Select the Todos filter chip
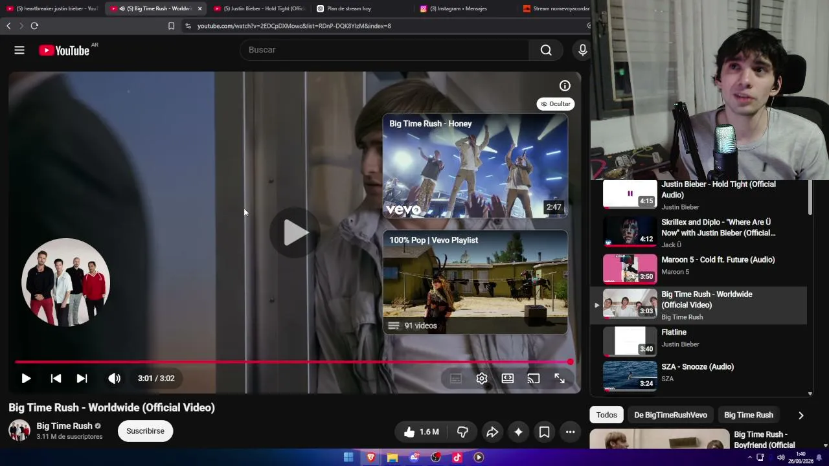Viewport: 829px width, 466px height. pos(607,415)
